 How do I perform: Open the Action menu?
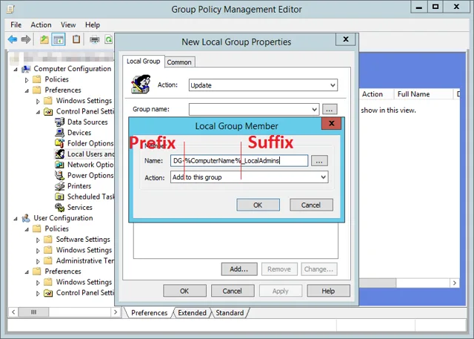pyautogui.click(x=41, y=24)
